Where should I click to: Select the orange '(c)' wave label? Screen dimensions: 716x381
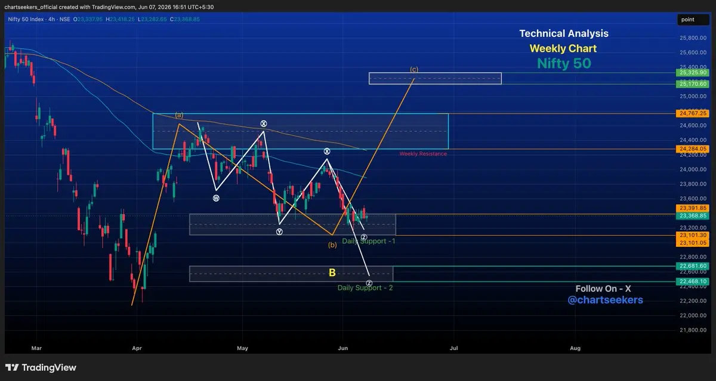(414, 69)
